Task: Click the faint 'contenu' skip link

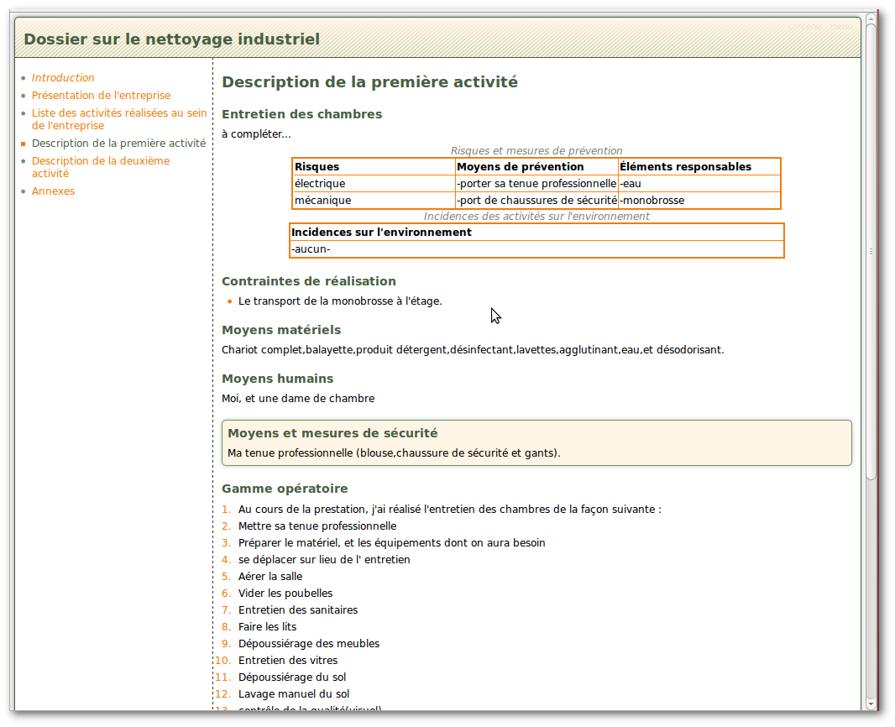Action: tap(805, 26)
